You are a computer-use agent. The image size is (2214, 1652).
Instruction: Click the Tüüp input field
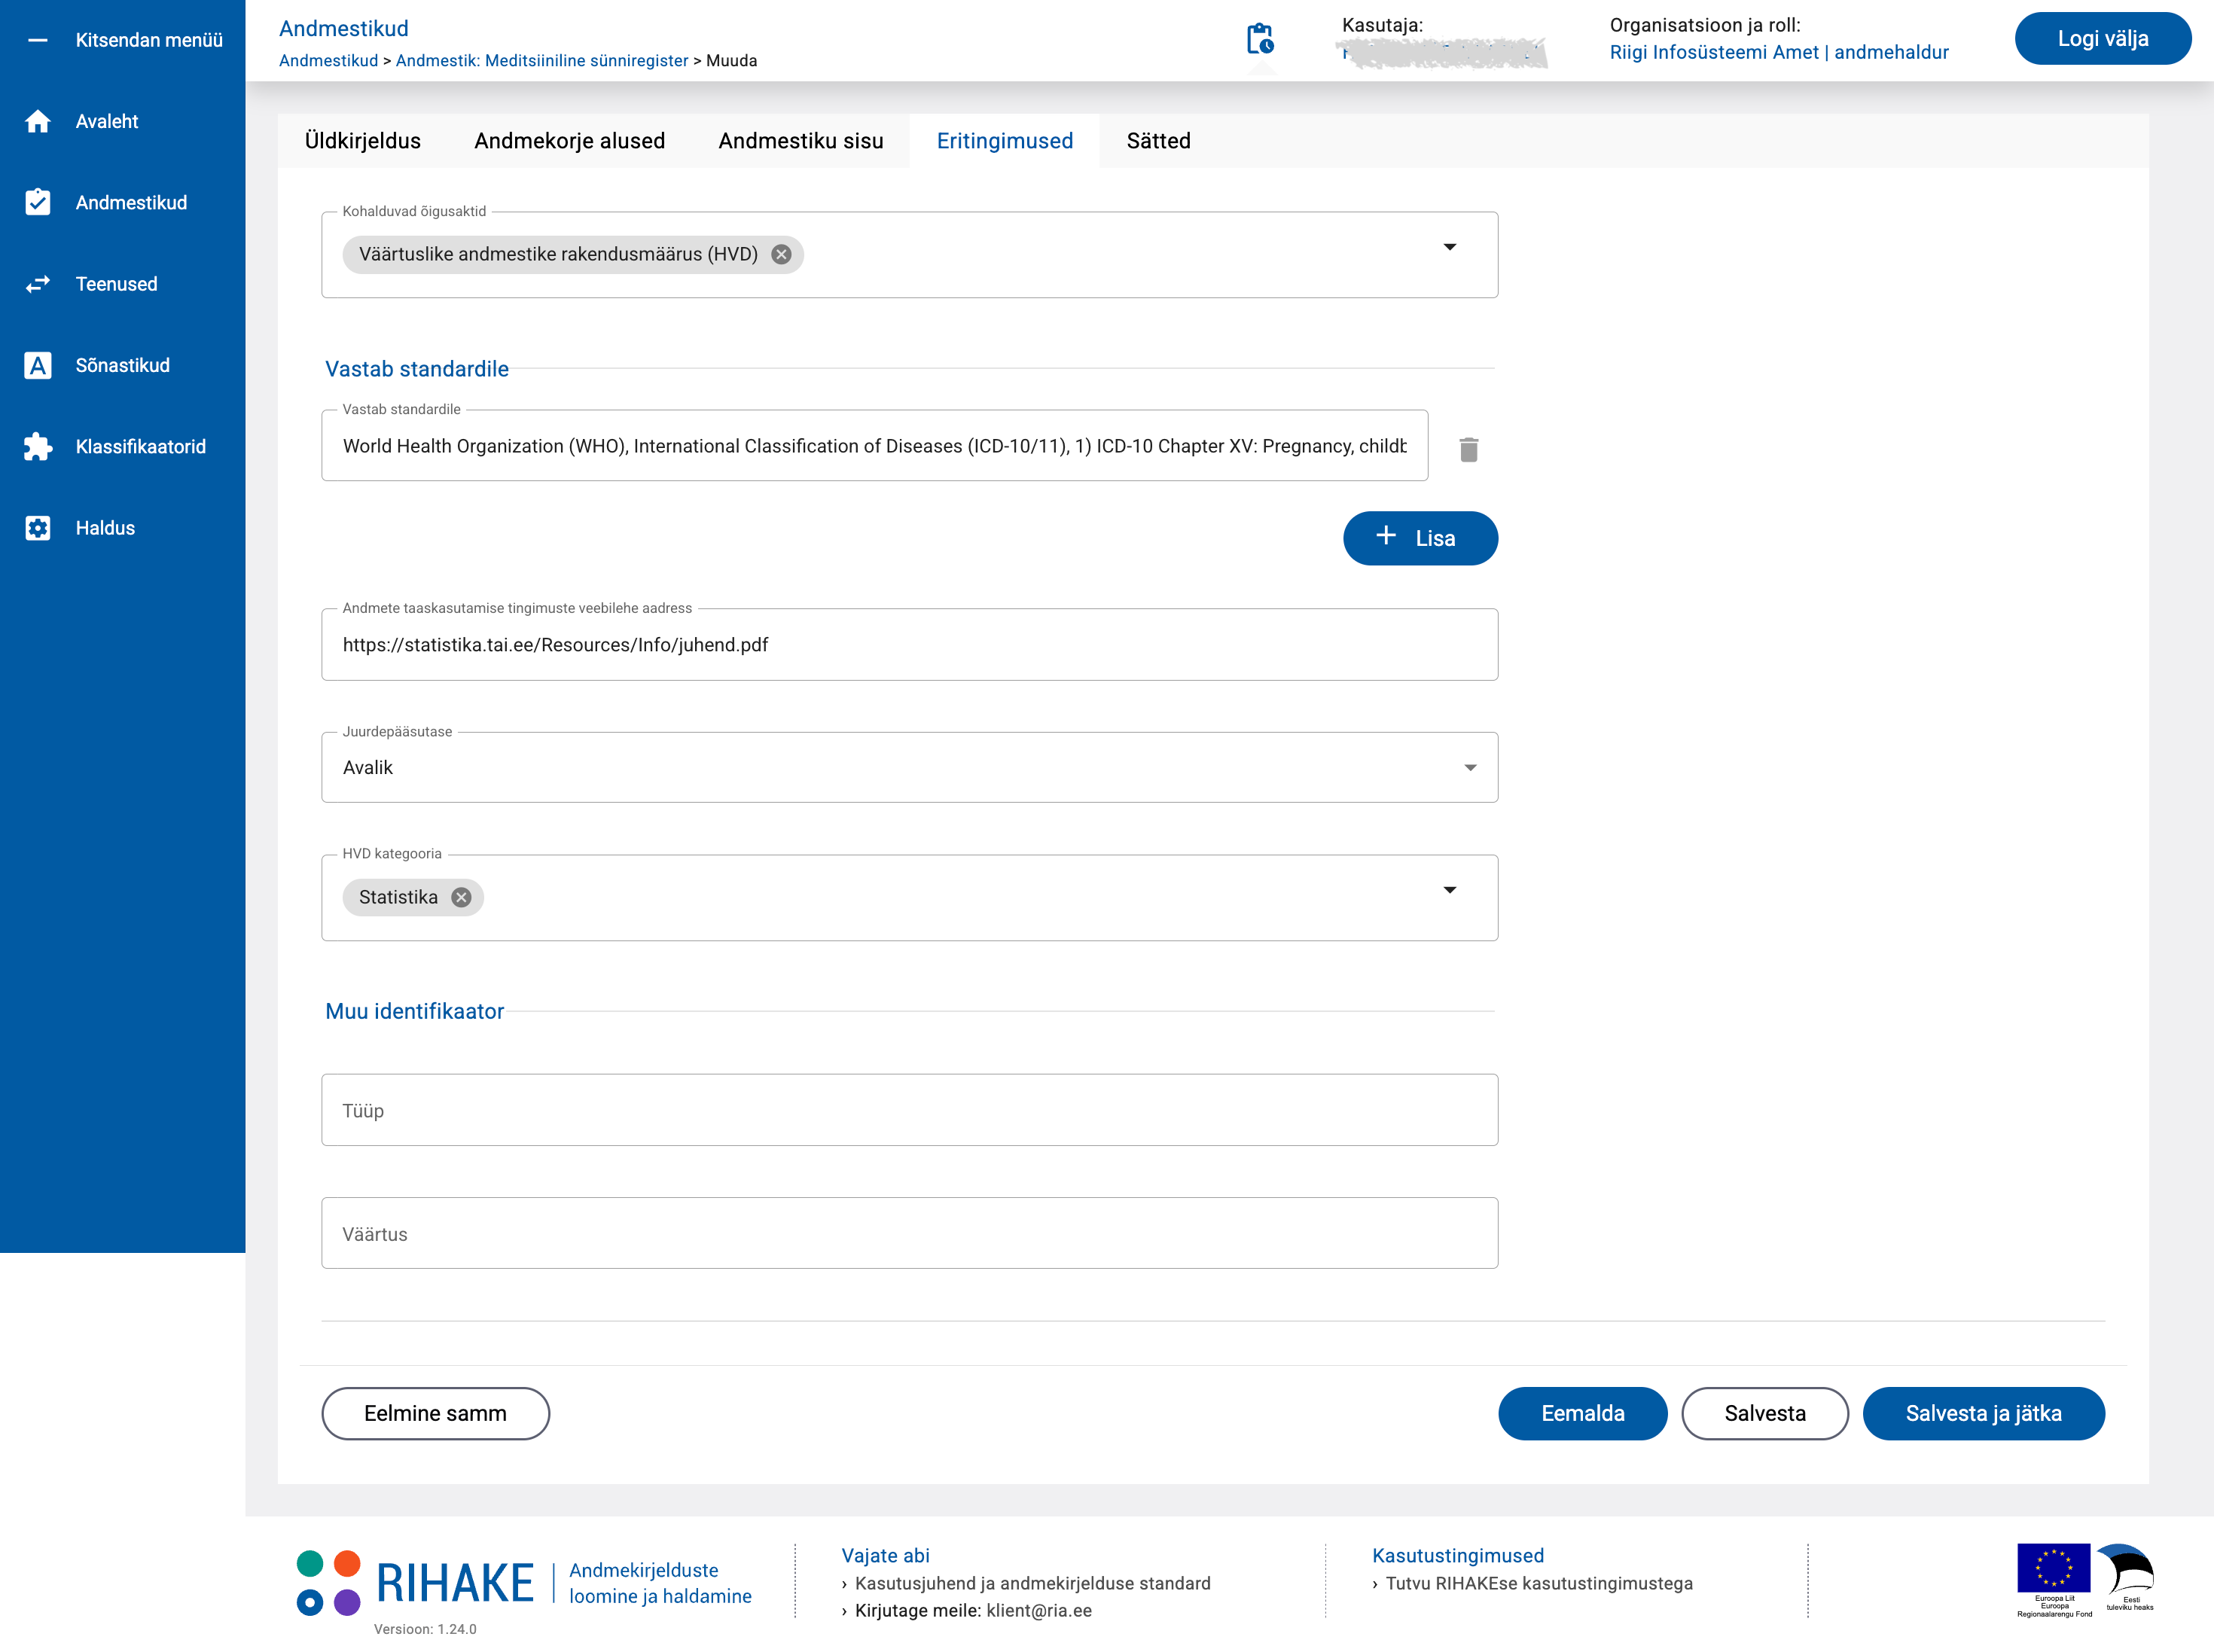908,1110
